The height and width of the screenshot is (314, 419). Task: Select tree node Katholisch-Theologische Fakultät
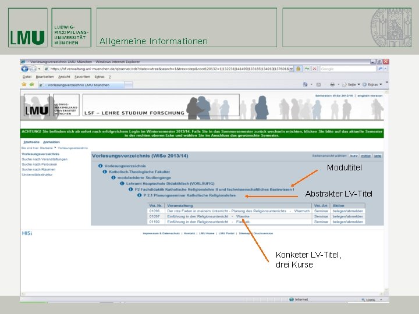139,172
